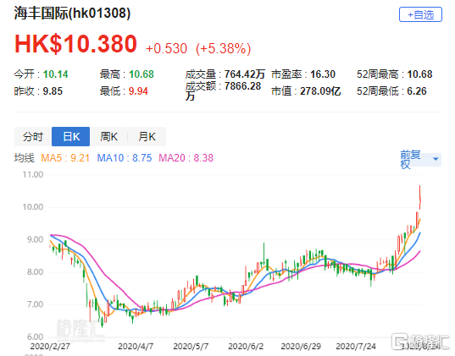455x356 pixels.
Task: Click the 52周最高 value 10.68
Action: point(419,74)
